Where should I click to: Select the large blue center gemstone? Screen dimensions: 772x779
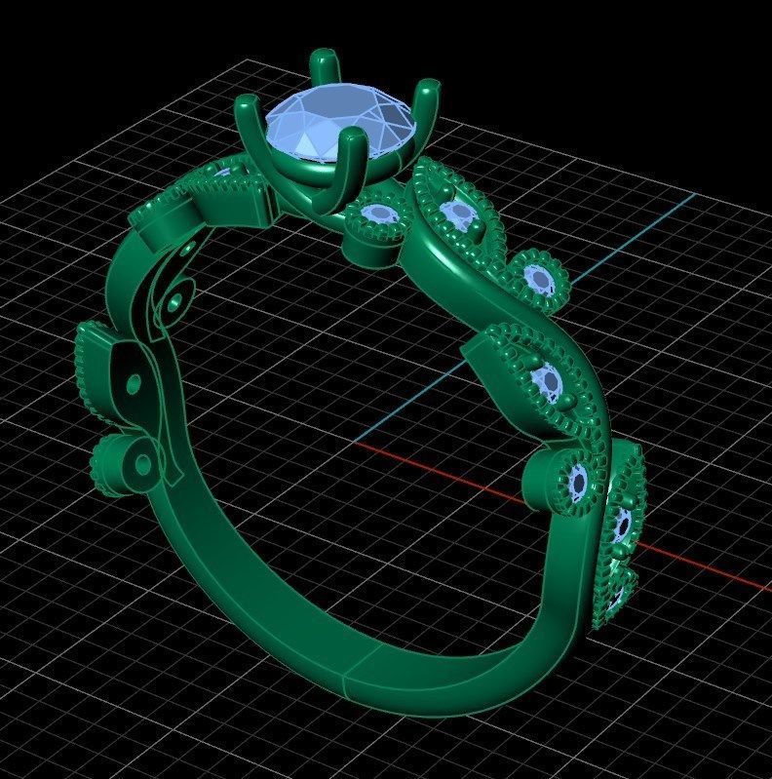point(341,123)
